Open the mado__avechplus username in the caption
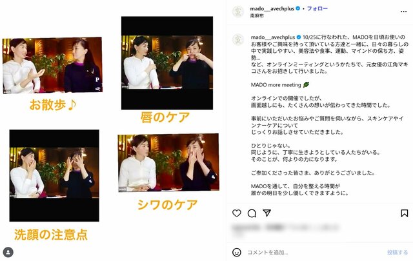This screenshot has width=413, height=261. pos(272,37)
